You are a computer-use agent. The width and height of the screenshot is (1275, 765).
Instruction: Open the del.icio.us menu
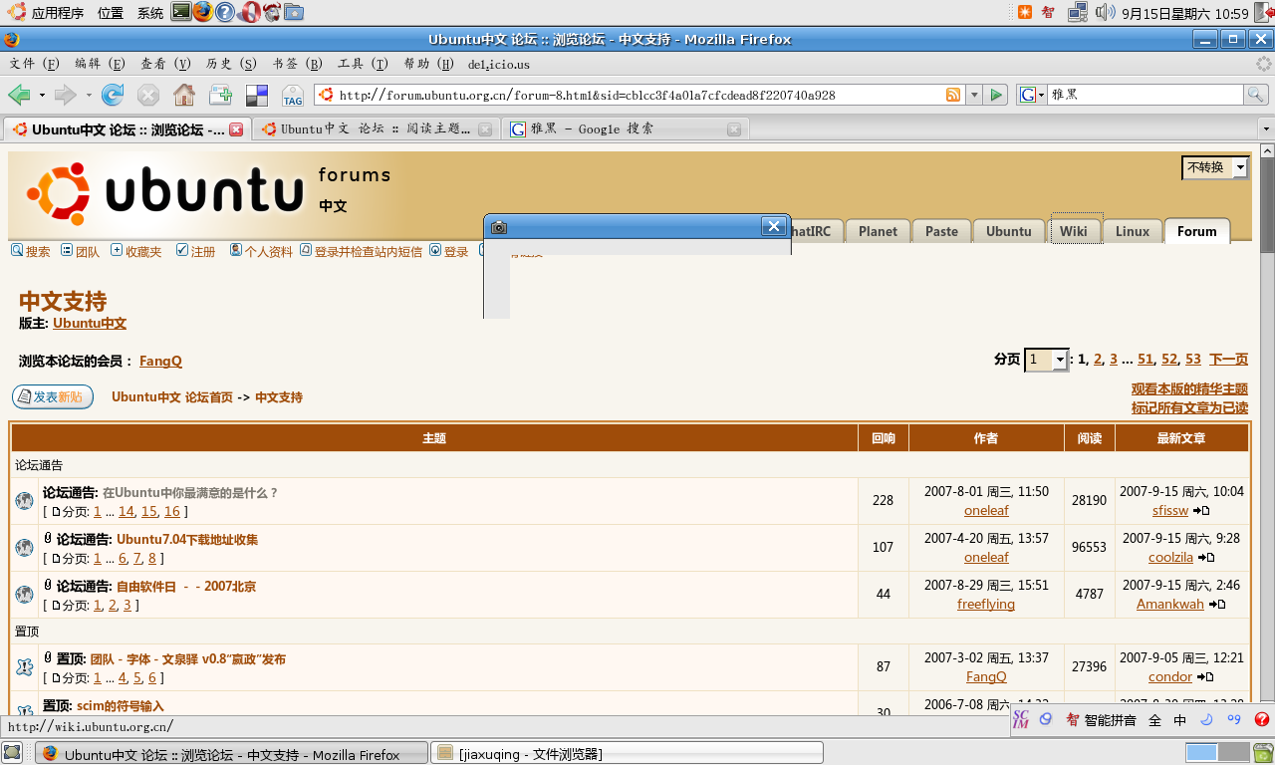pyautogui.click(x=499, y=64)
